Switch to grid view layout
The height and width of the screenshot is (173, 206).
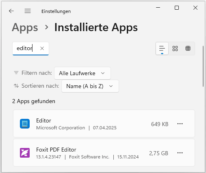175,49
